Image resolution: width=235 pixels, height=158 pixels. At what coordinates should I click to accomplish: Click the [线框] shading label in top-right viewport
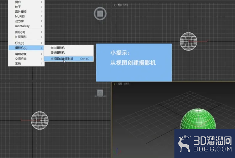pos(125,5)
